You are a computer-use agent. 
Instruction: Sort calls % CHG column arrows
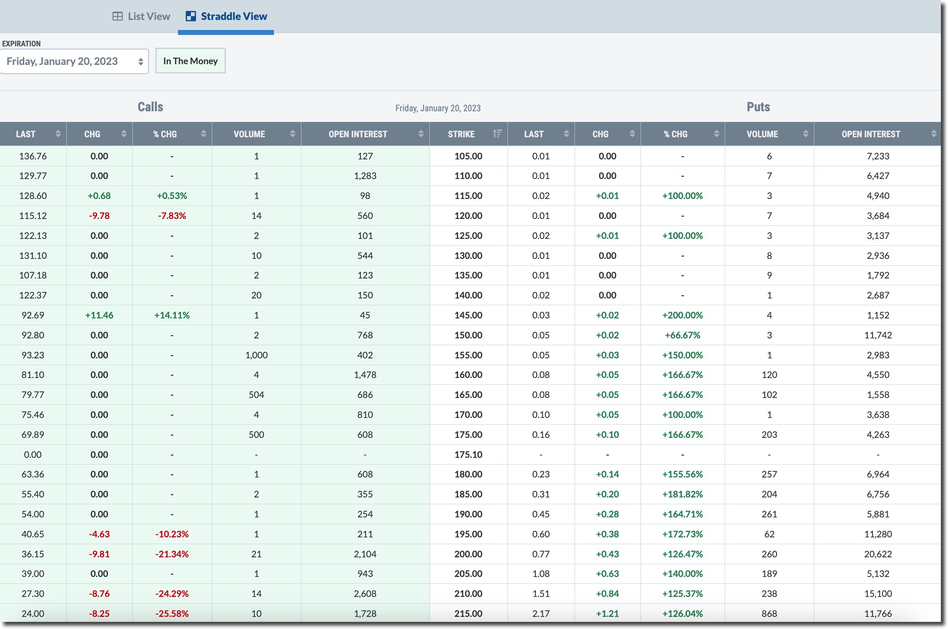(203, 134)
